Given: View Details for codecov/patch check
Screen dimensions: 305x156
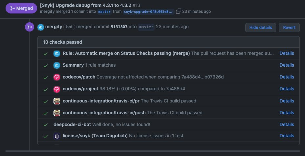Looking at the screenshot, I should coord(287,77).
